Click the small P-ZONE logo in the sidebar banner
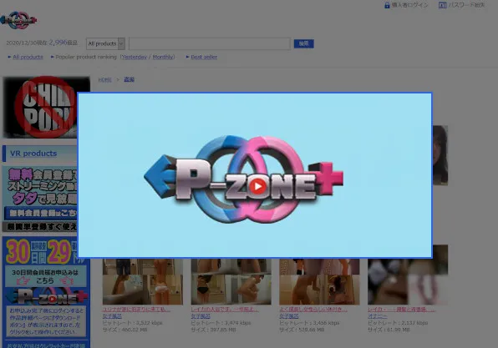The width and height of the screenshot is (498, 348). click(x=46, y=296)
